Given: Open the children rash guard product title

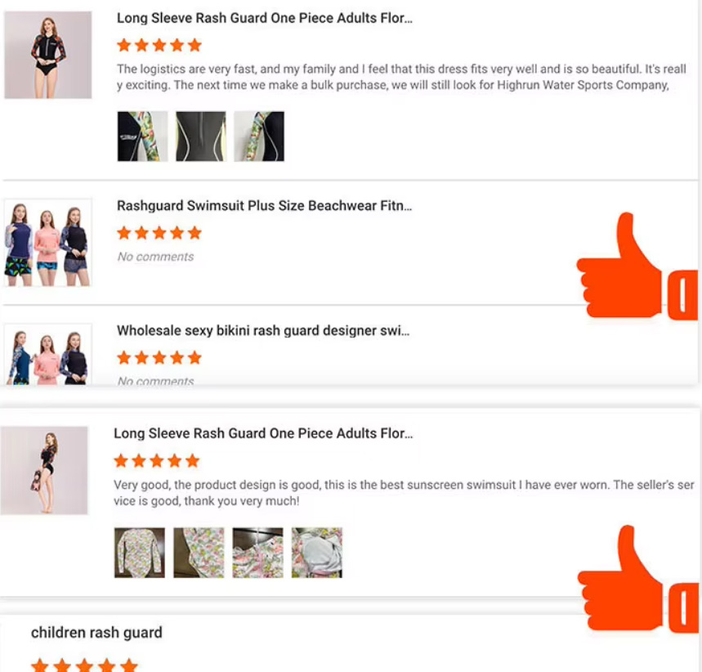Looking at the screenshot, I should 96,633.
